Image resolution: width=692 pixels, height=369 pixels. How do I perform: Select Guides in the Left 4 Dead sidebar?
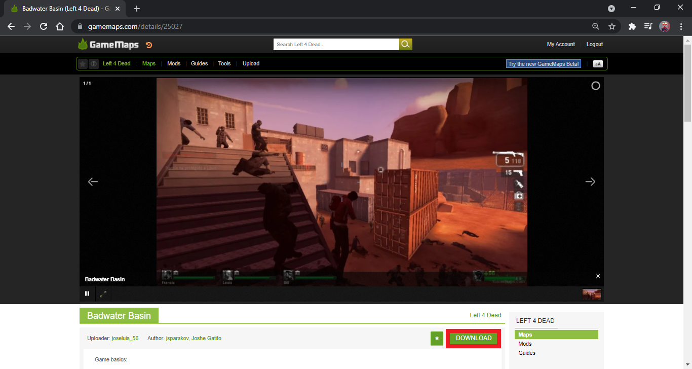tap(527, 353)
